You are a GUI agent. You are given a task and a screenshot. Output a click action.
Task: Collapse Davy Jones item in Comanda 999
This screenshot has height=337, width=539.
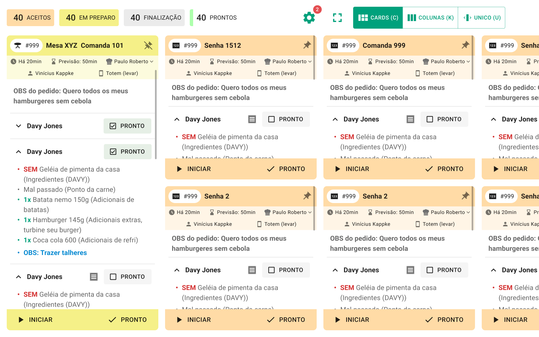pos(335,119)
